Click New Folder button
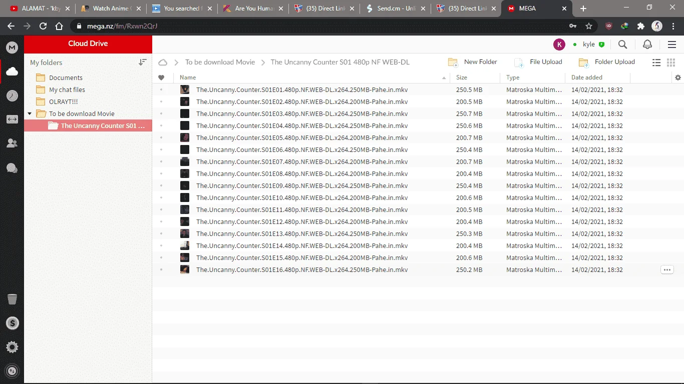684x384 pixels. pos(473,62)
